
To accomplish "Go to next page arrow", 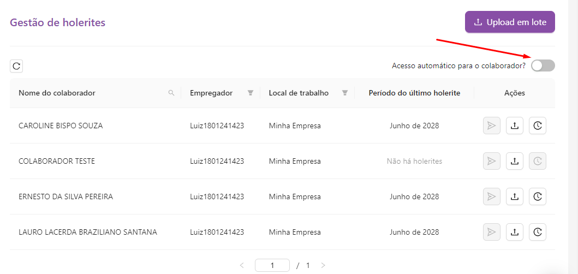I will coord(323,265).
